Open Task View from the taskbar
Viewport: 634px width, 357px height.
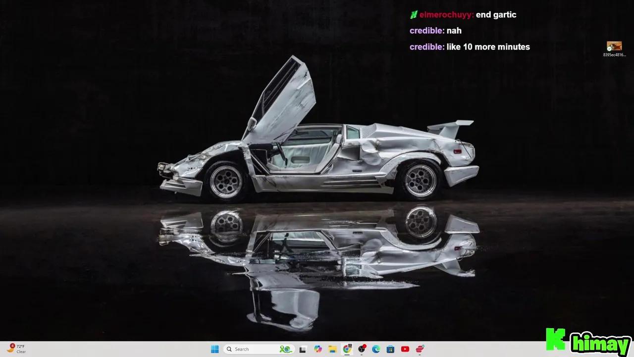pyautogui.click(x=303, y=349)
